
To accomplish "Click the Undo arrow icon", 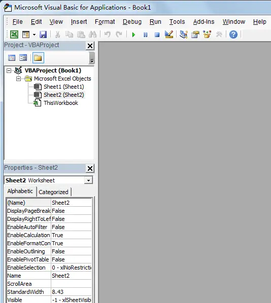I will tap(107, 34).
